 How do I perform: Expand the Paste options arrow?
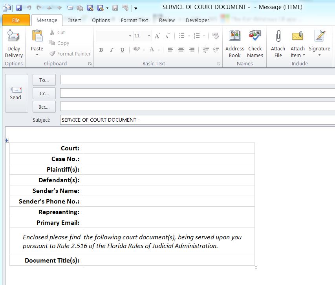(x=37, y=55)
